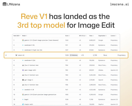Select model name gpt-image-1
132x106 pixels.
(x=29, y=80)
